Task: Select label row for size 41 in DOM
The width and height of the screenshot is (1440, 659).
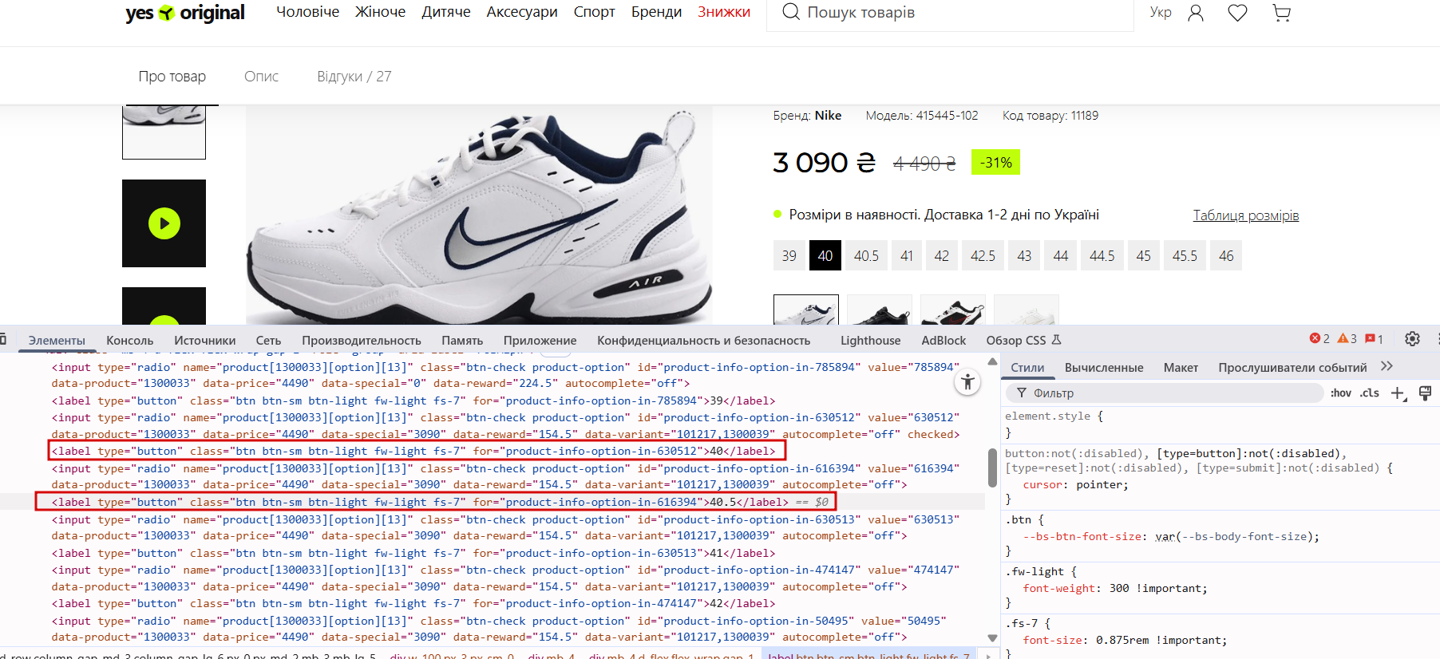Action: (413, 553)
